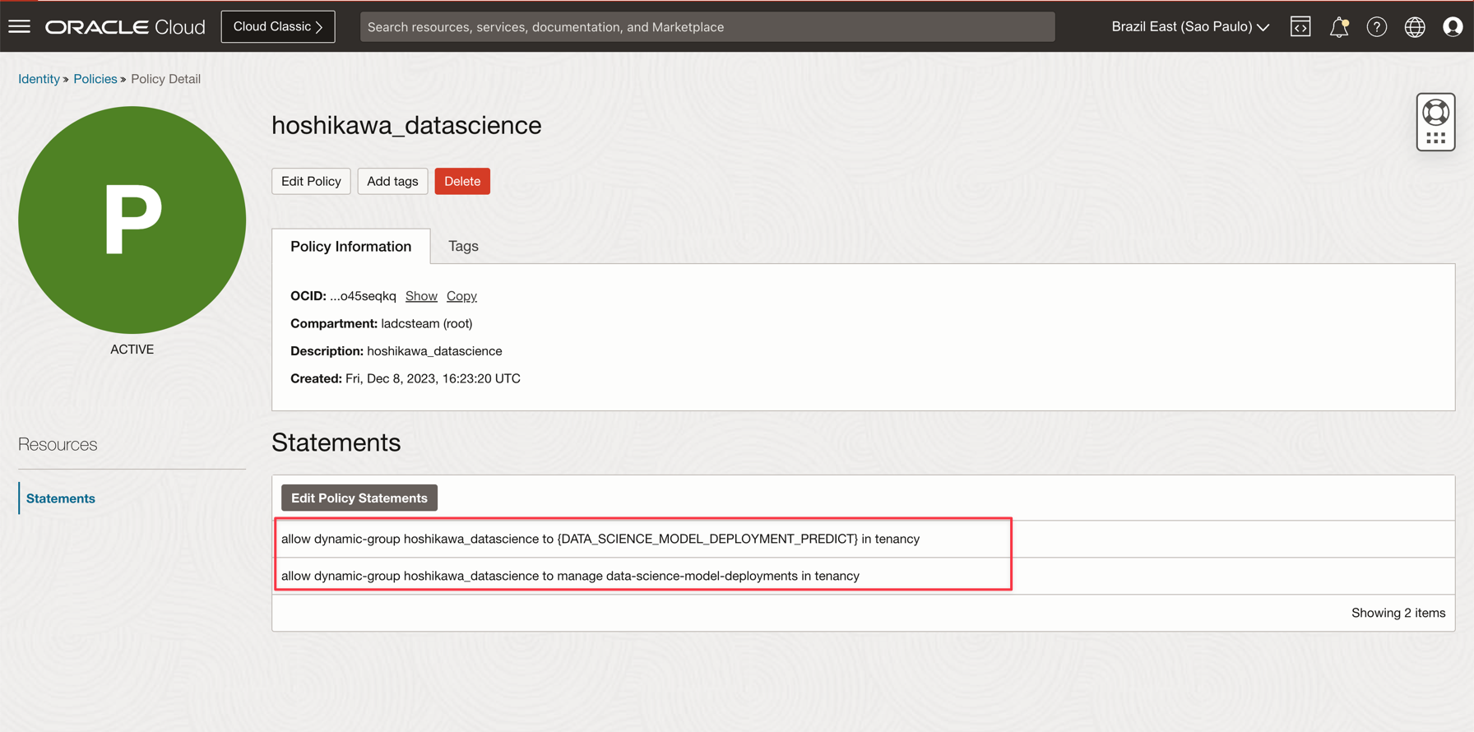Open the notifications bell
The image size is (1474, 732).
coord(1338,27)
